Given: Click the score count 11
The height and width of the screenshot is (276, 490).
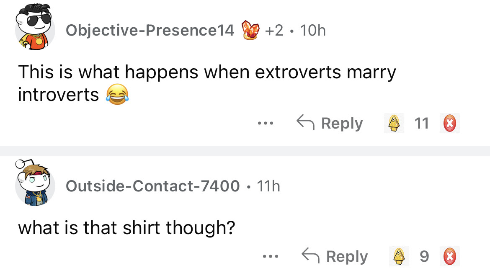Looking at the screenshot, I should point(422,123).
